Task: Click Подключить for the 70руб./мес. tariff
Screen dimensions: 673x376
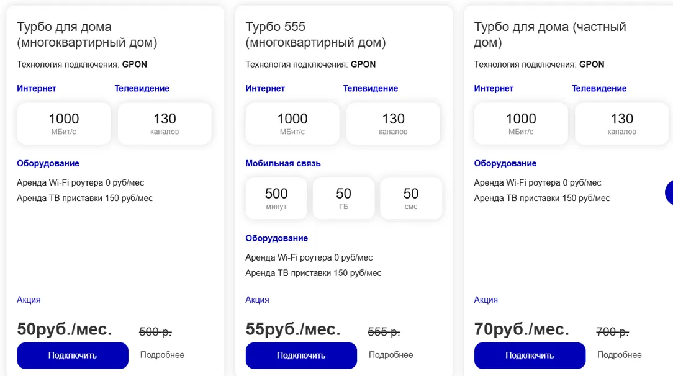Action: point(530,356)
